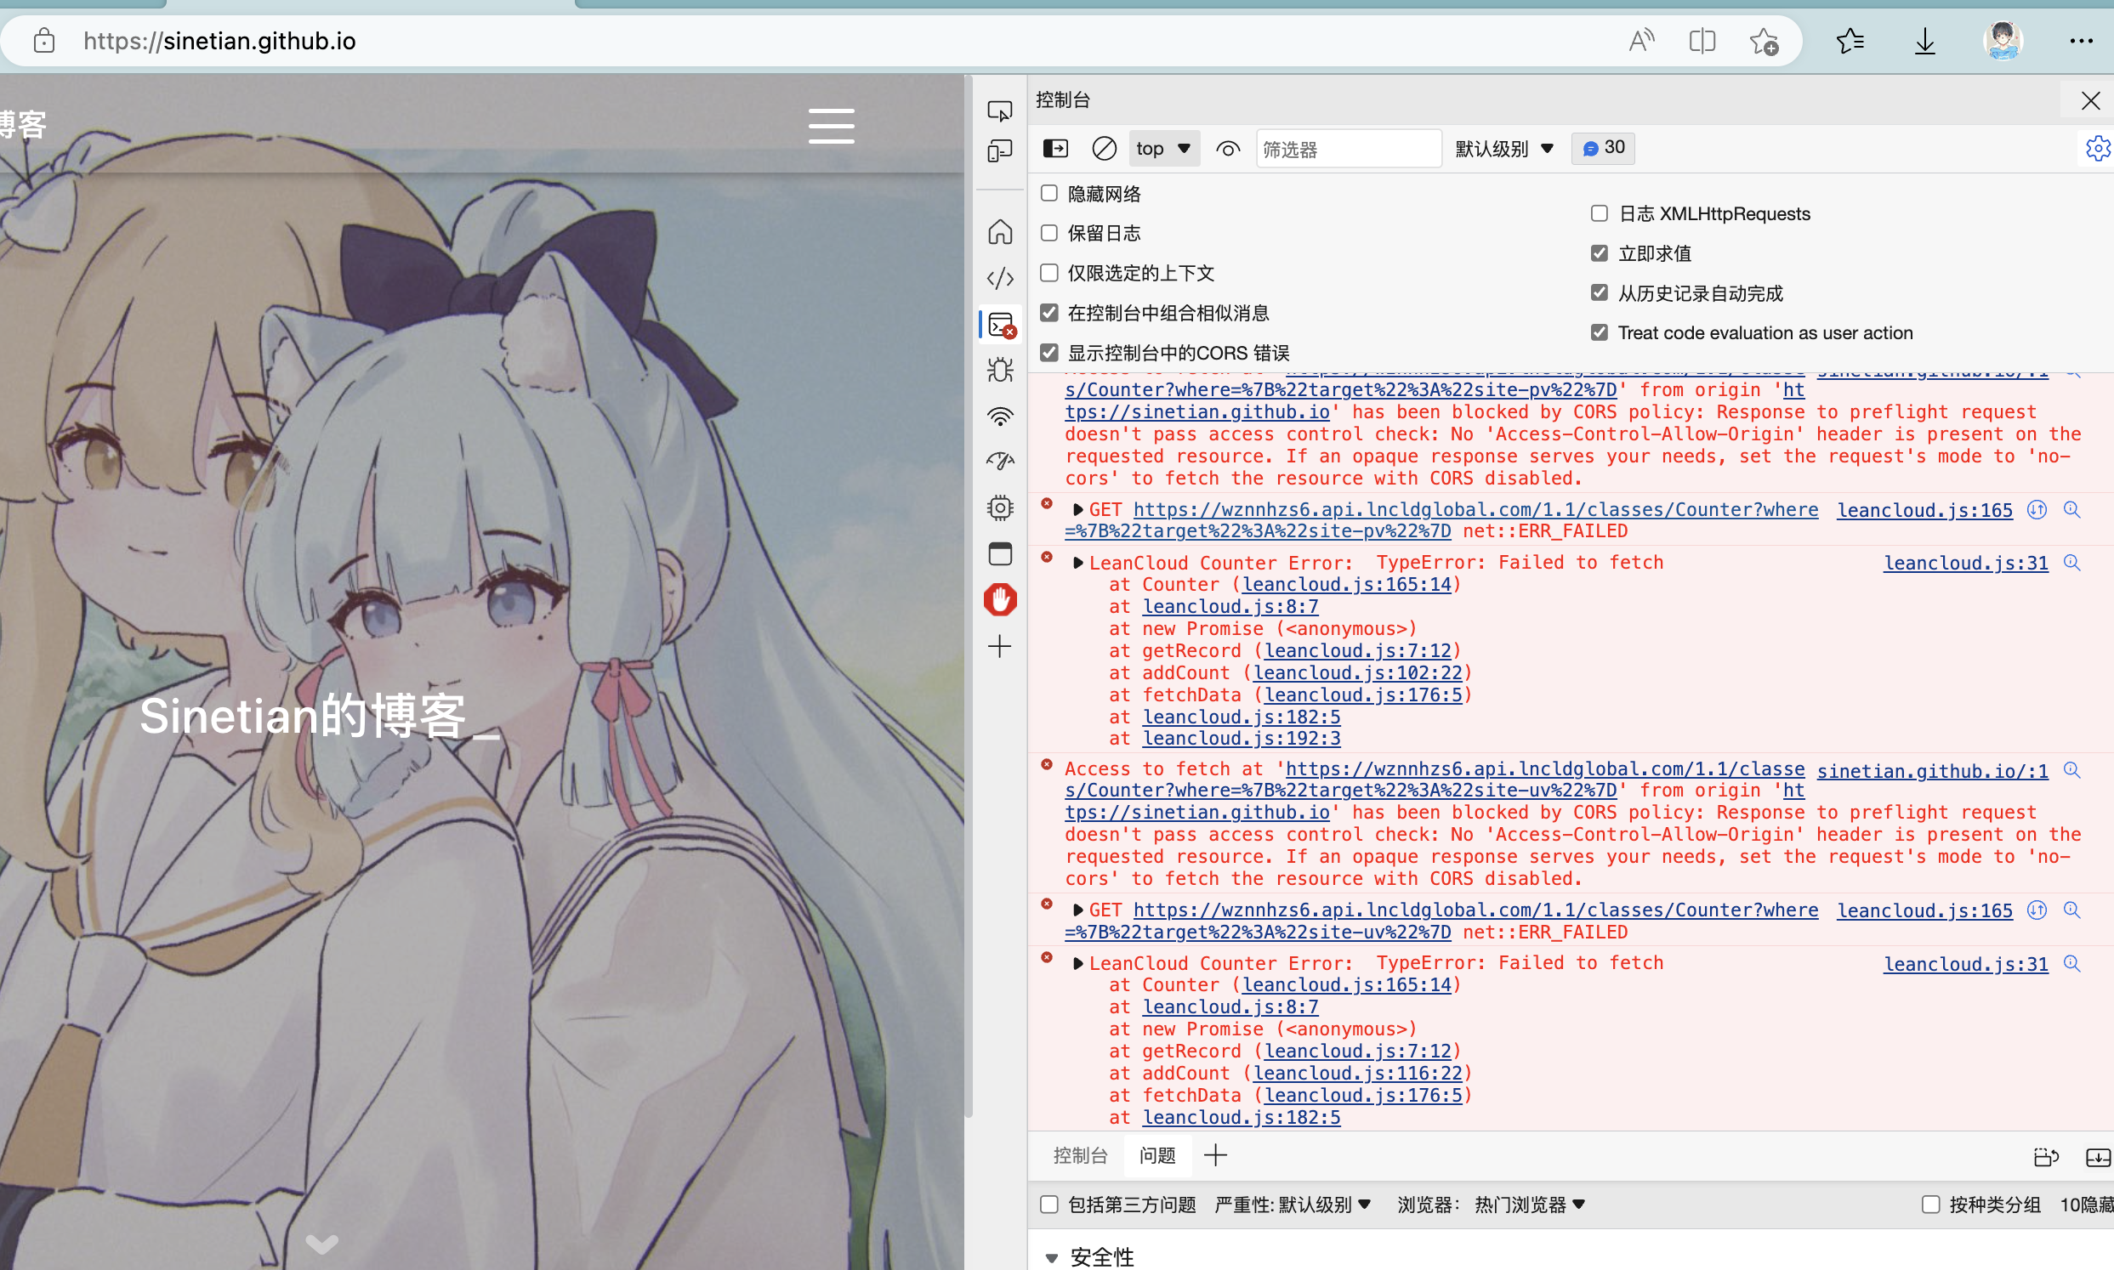The image size is (2114, 1270).
Task: Open console settings gear icon
Action: [2098, 149]
